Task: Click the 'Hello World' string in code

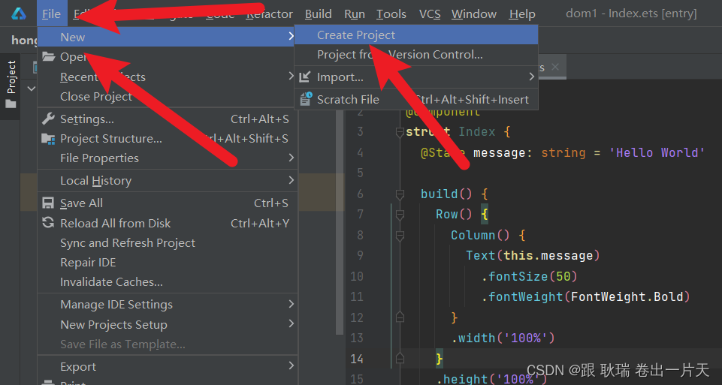Action: 657,152
